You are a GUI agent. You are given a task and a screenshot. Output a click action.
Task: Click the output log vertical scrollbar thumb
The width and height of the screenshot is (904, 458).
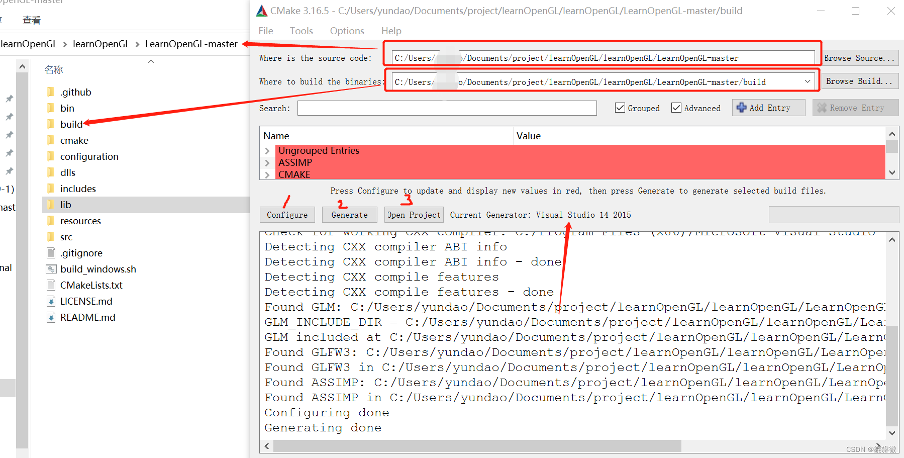click(892, 376)
